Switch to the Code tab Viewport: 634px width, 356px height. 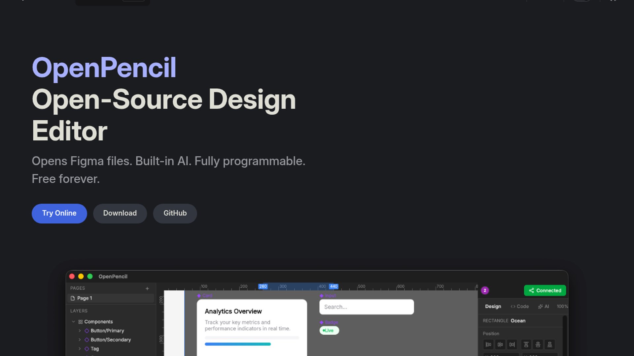tap(520, 306)
